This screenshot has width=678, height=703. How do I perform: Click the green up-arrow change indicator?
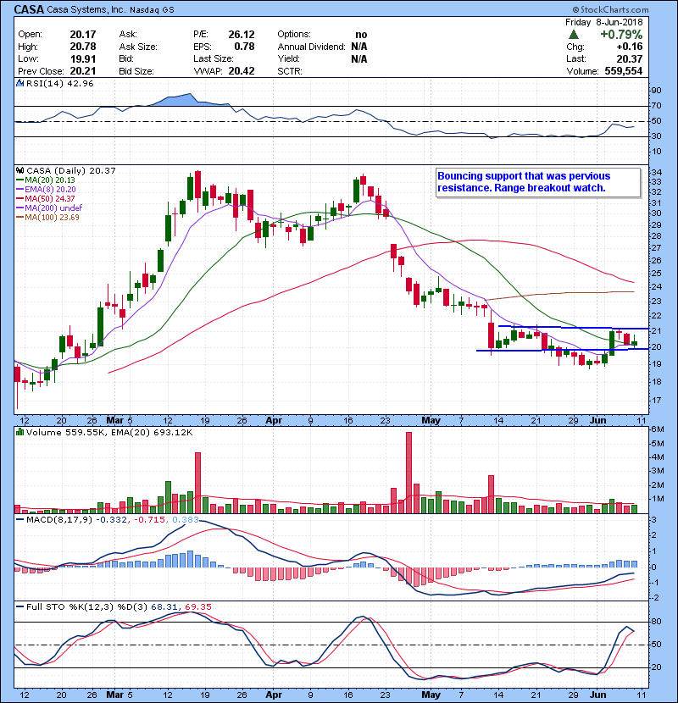click(x=573, y=35)
